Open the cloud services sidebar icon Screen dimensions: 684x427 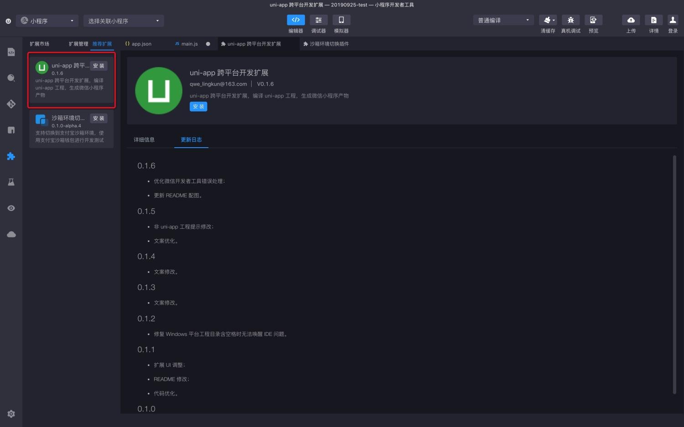click(x=11, y=234)
